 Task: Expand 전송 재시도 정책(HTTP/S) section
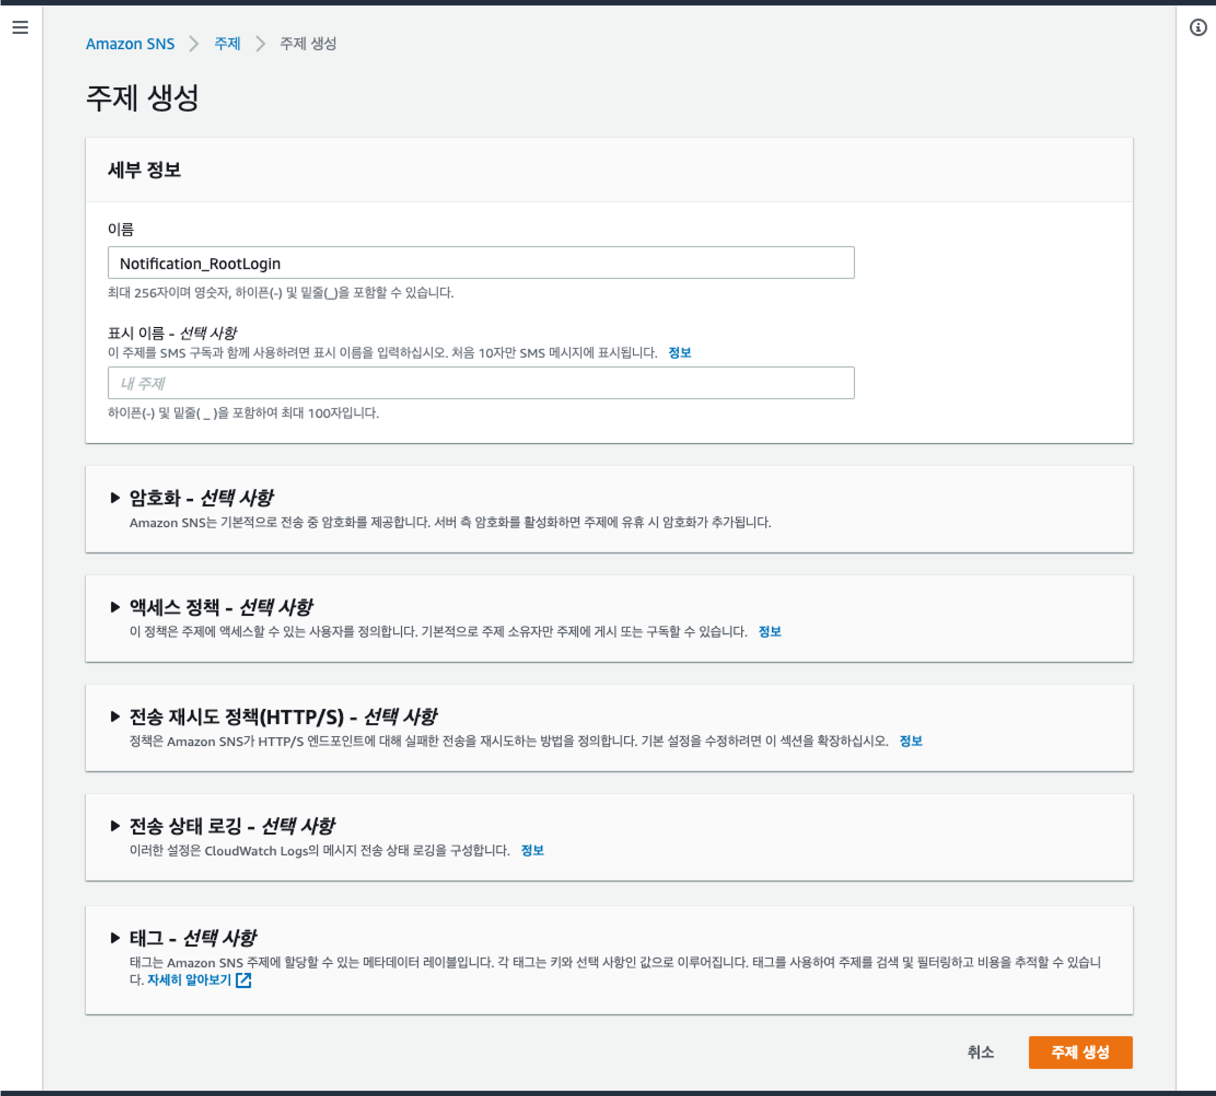click(115, 716)
